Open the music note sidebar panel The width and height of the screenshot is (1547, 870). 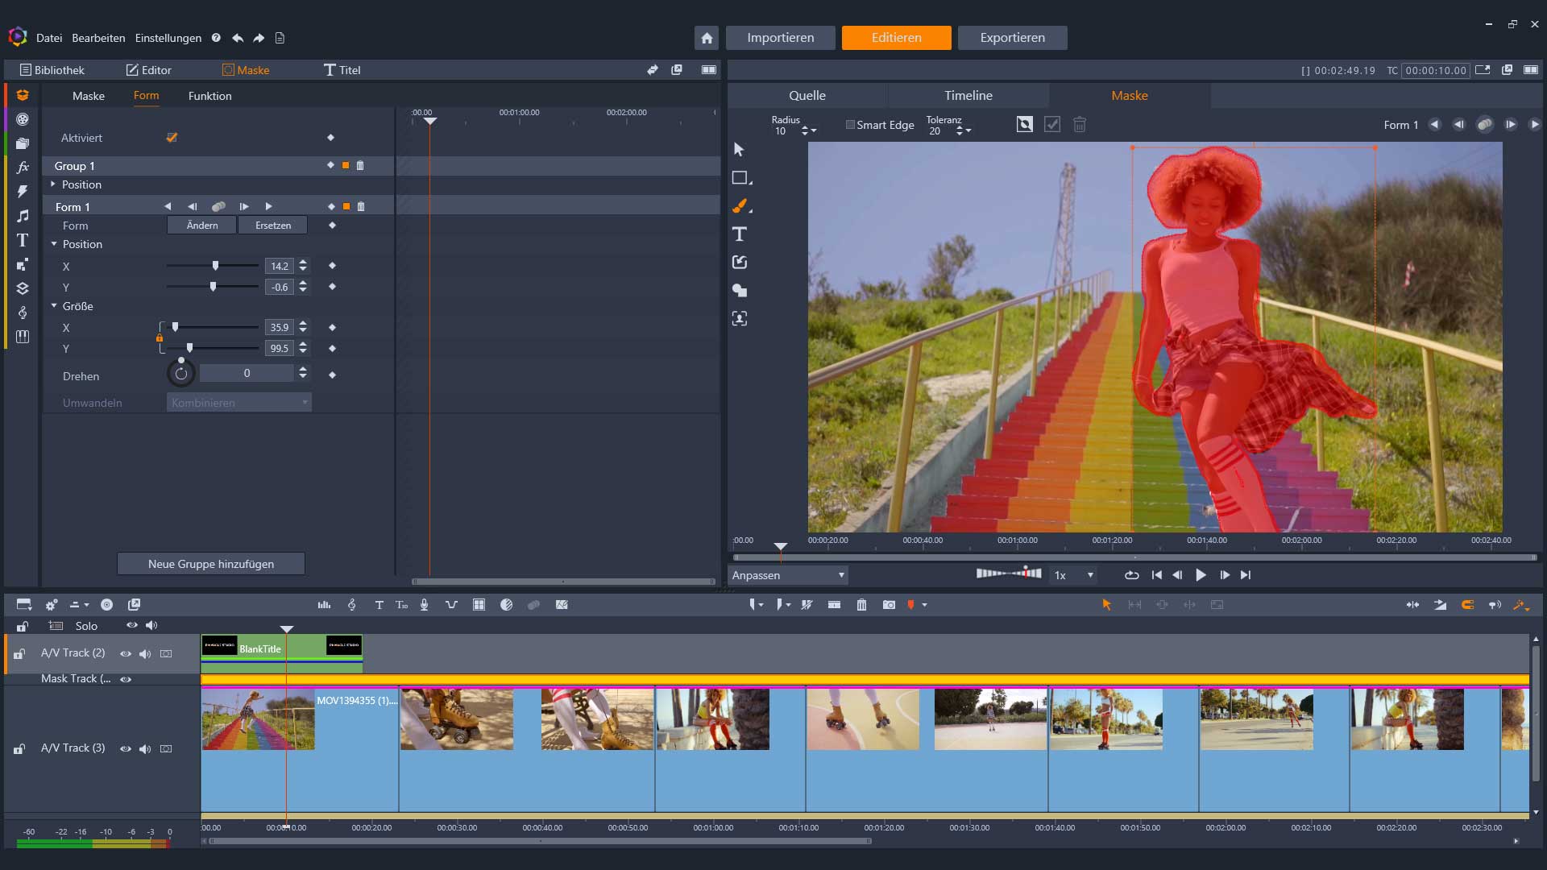(23, 216)
